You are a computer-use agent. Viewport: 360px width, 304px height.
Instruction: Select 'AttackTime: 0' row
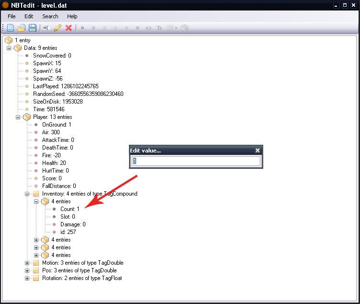coord(58,140)
